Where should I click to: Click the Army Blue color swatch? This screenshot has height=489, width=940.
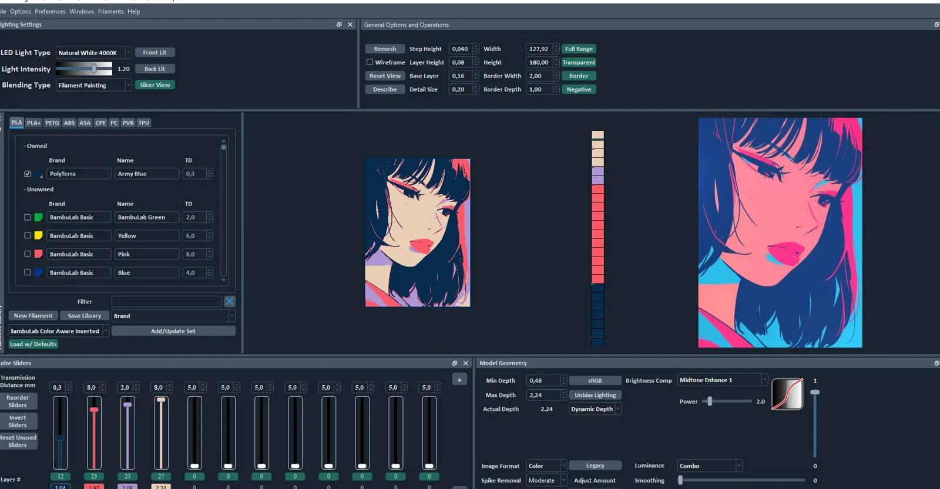[x=38, y=174]
